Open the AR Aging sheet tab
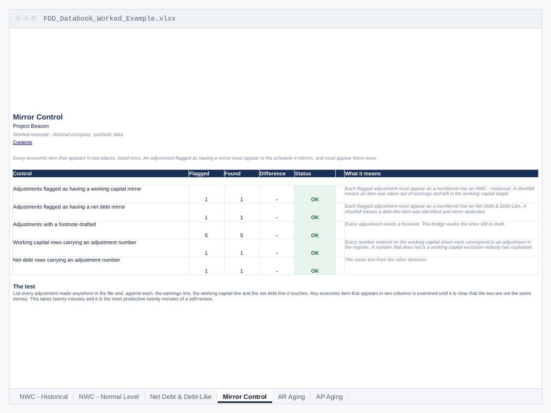Viewport: 551px width, 413px height. pos(291,396)
